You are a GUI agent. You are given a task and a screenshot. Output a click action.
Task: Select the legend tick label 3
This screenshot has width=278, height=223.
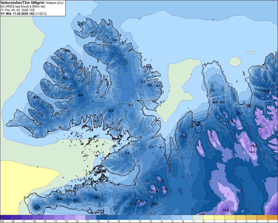coord(236,221)
